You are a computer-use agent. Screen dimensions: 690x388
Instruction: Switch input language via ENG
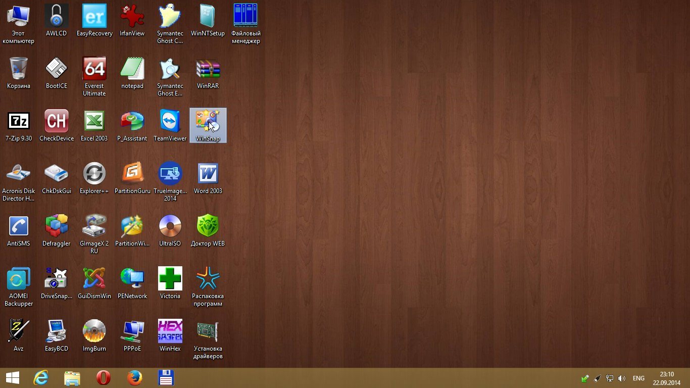638,378
